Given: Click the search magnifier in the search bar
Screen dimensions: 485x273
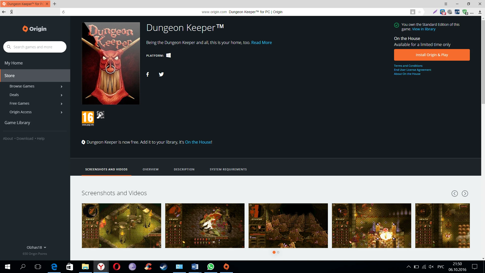Looking at the screenshot, I should (x=9, y=47).
